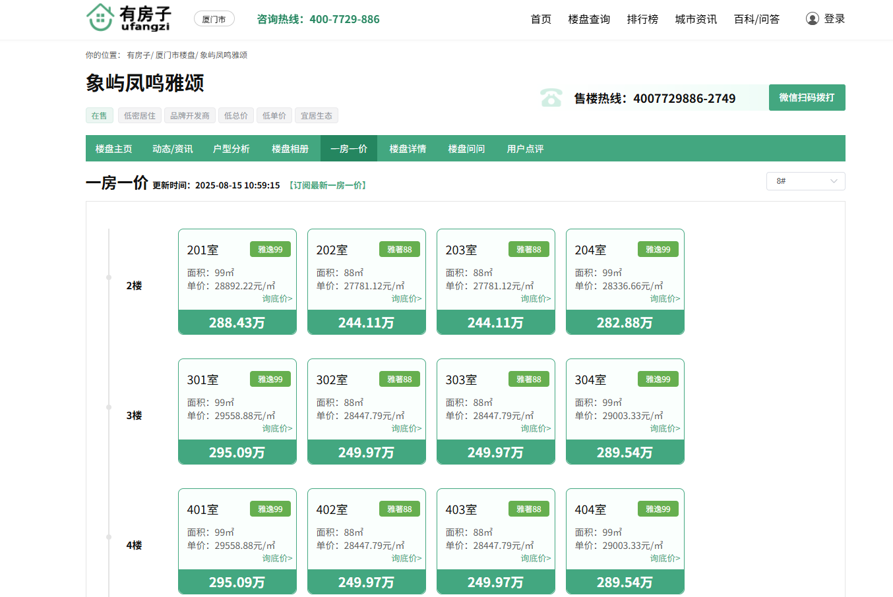
Task: Click the 品牌开发商 tag
Action: [x=190, y=115]
